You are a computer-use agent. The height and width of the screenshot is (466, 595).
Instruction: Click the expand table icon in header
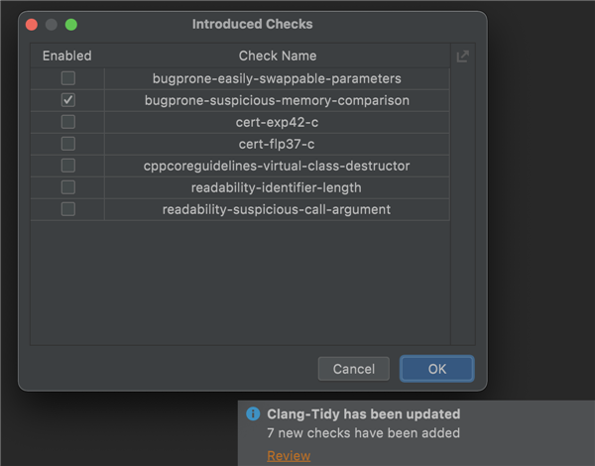point(462,57)
